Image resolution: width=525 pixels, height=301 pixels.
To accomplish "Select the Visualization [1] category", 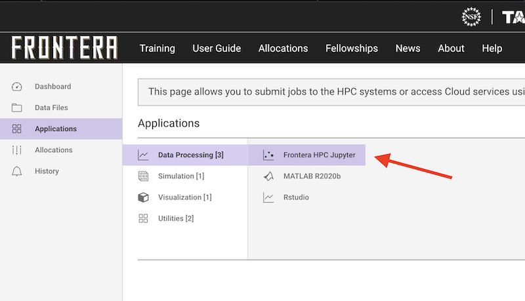I will 185,197.
